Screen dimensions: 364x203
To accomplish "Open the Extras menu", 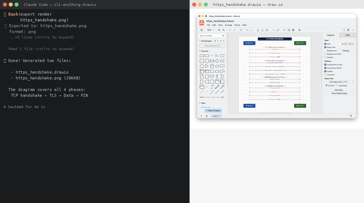I will [237, 25].
